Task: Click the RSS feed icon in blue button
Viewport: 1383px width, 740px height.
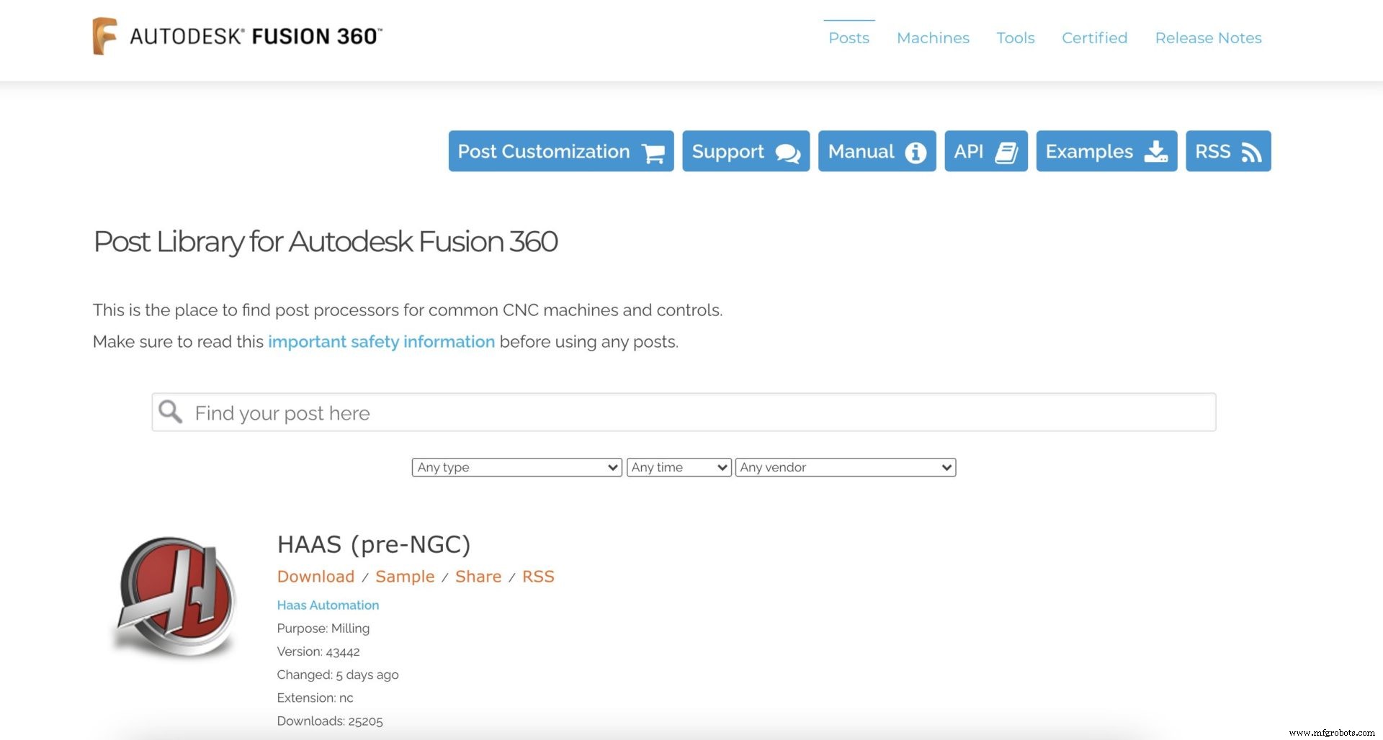Action: [x=1252, y=153]
